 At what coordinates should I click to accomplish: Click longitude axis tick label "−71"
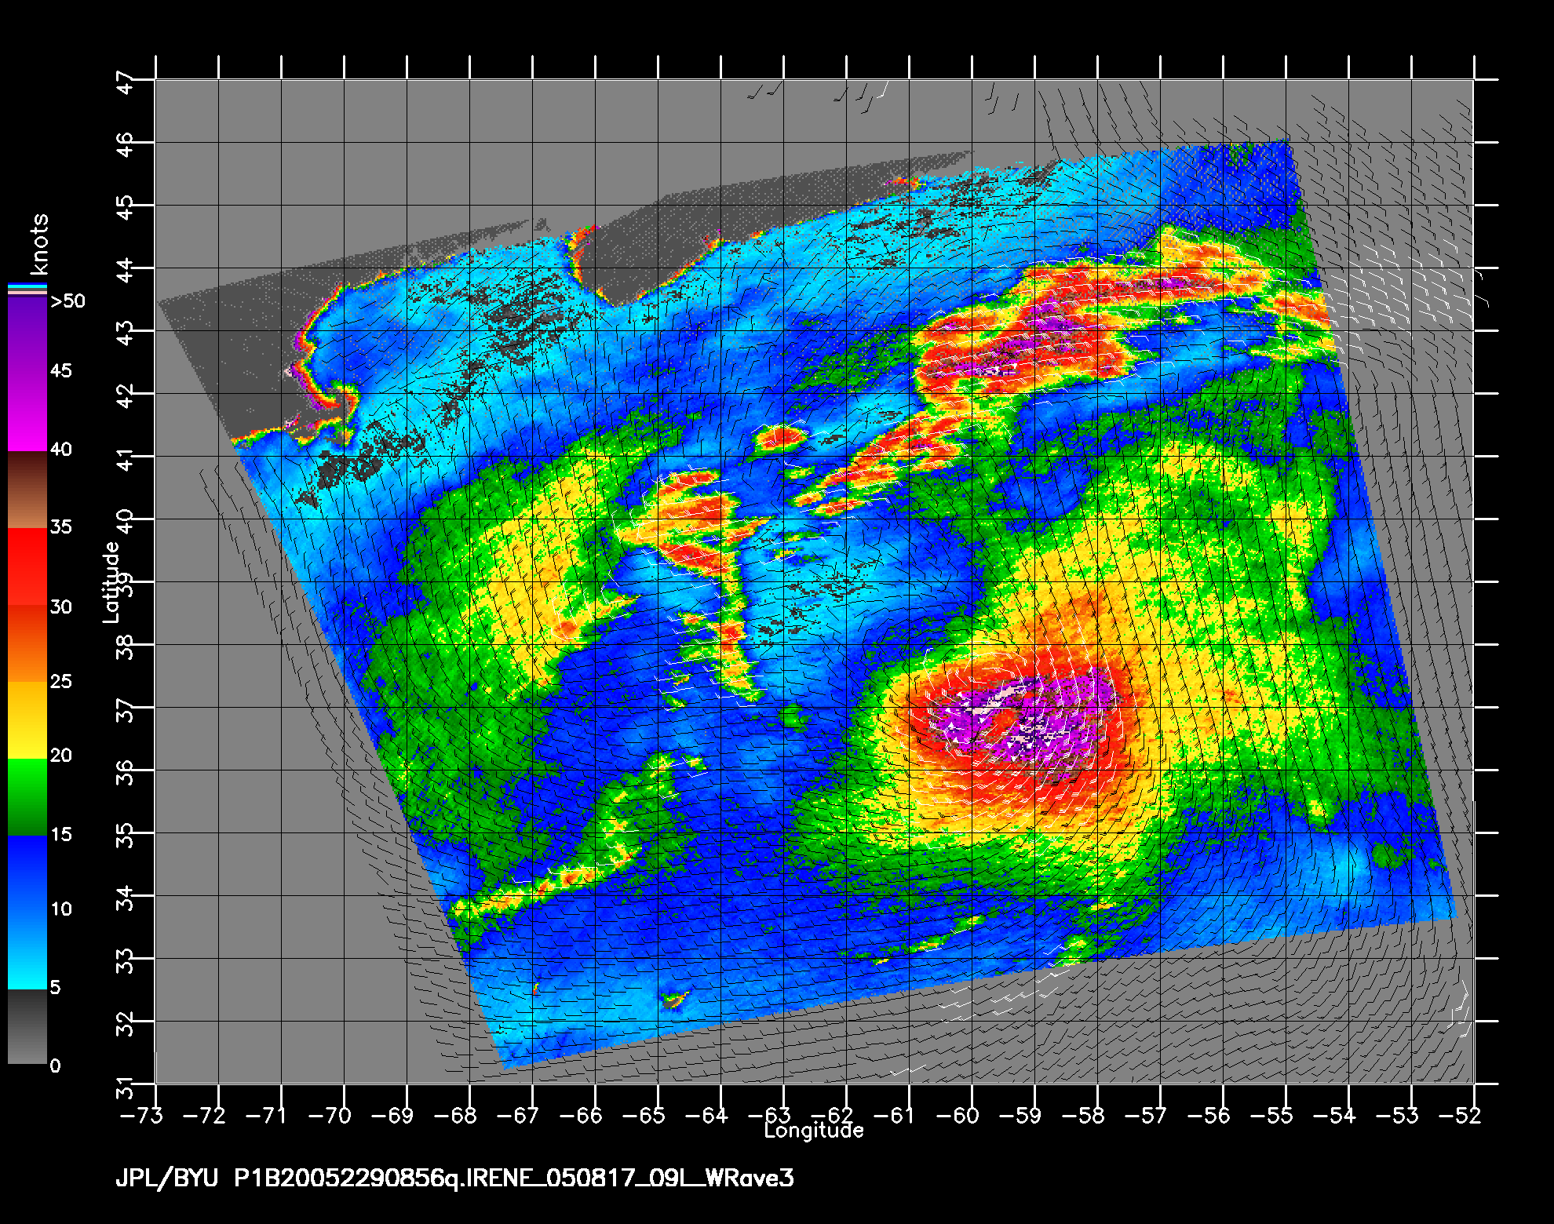[x=267, y=1115]
